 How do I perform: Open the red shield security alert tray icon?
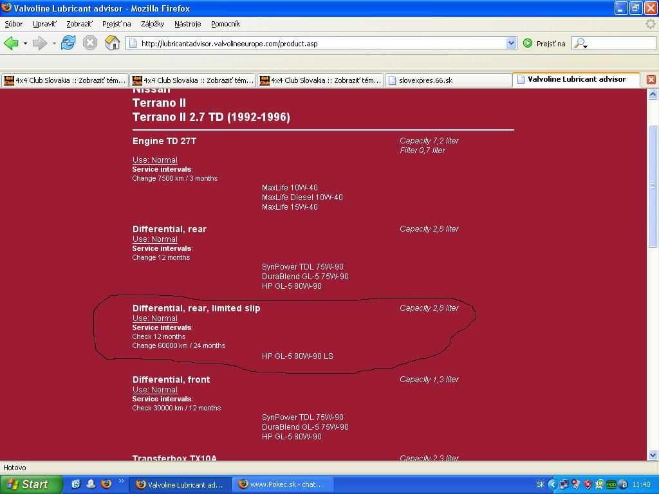(588, 484)
